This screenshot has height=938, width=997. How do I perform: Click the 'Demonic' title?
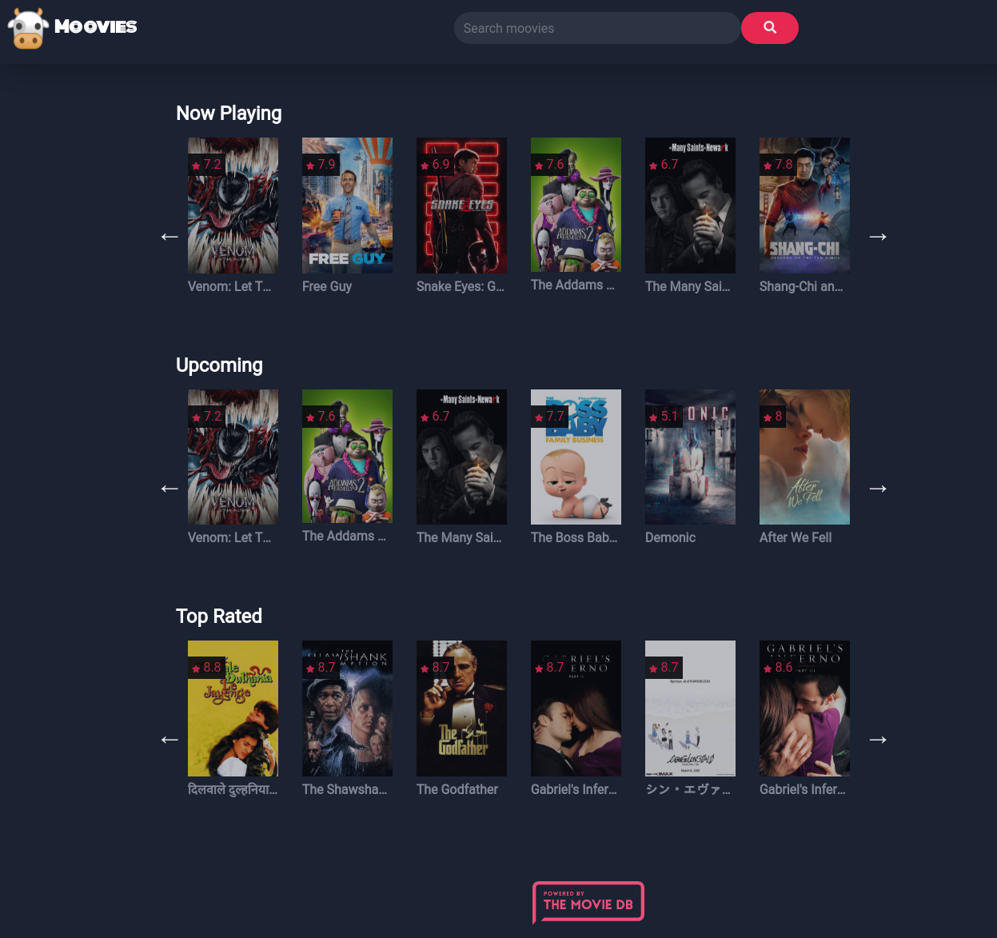(670, 537)
